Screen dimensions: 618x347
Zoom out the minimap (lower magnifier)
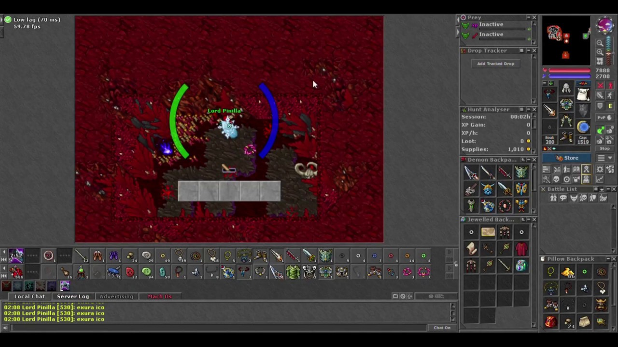coord(600,52)
